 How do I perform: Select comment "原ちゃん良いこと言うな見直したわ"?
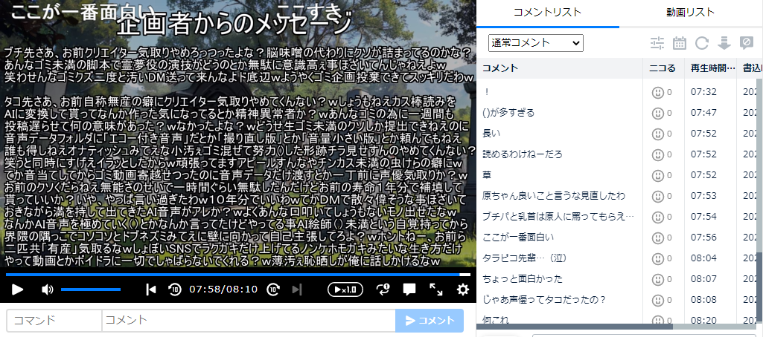553,196
